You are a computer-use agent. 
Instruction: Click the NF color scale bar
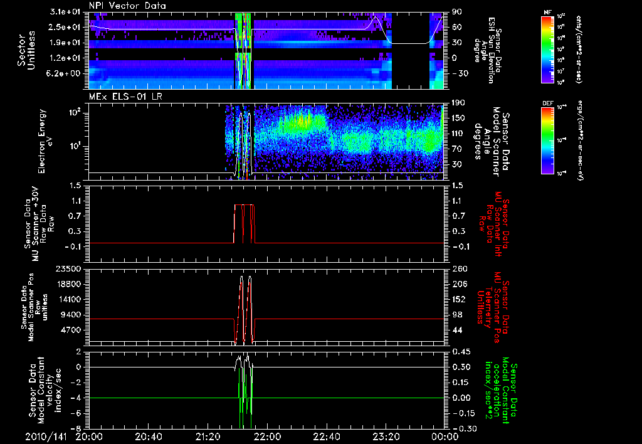[547, 49]
